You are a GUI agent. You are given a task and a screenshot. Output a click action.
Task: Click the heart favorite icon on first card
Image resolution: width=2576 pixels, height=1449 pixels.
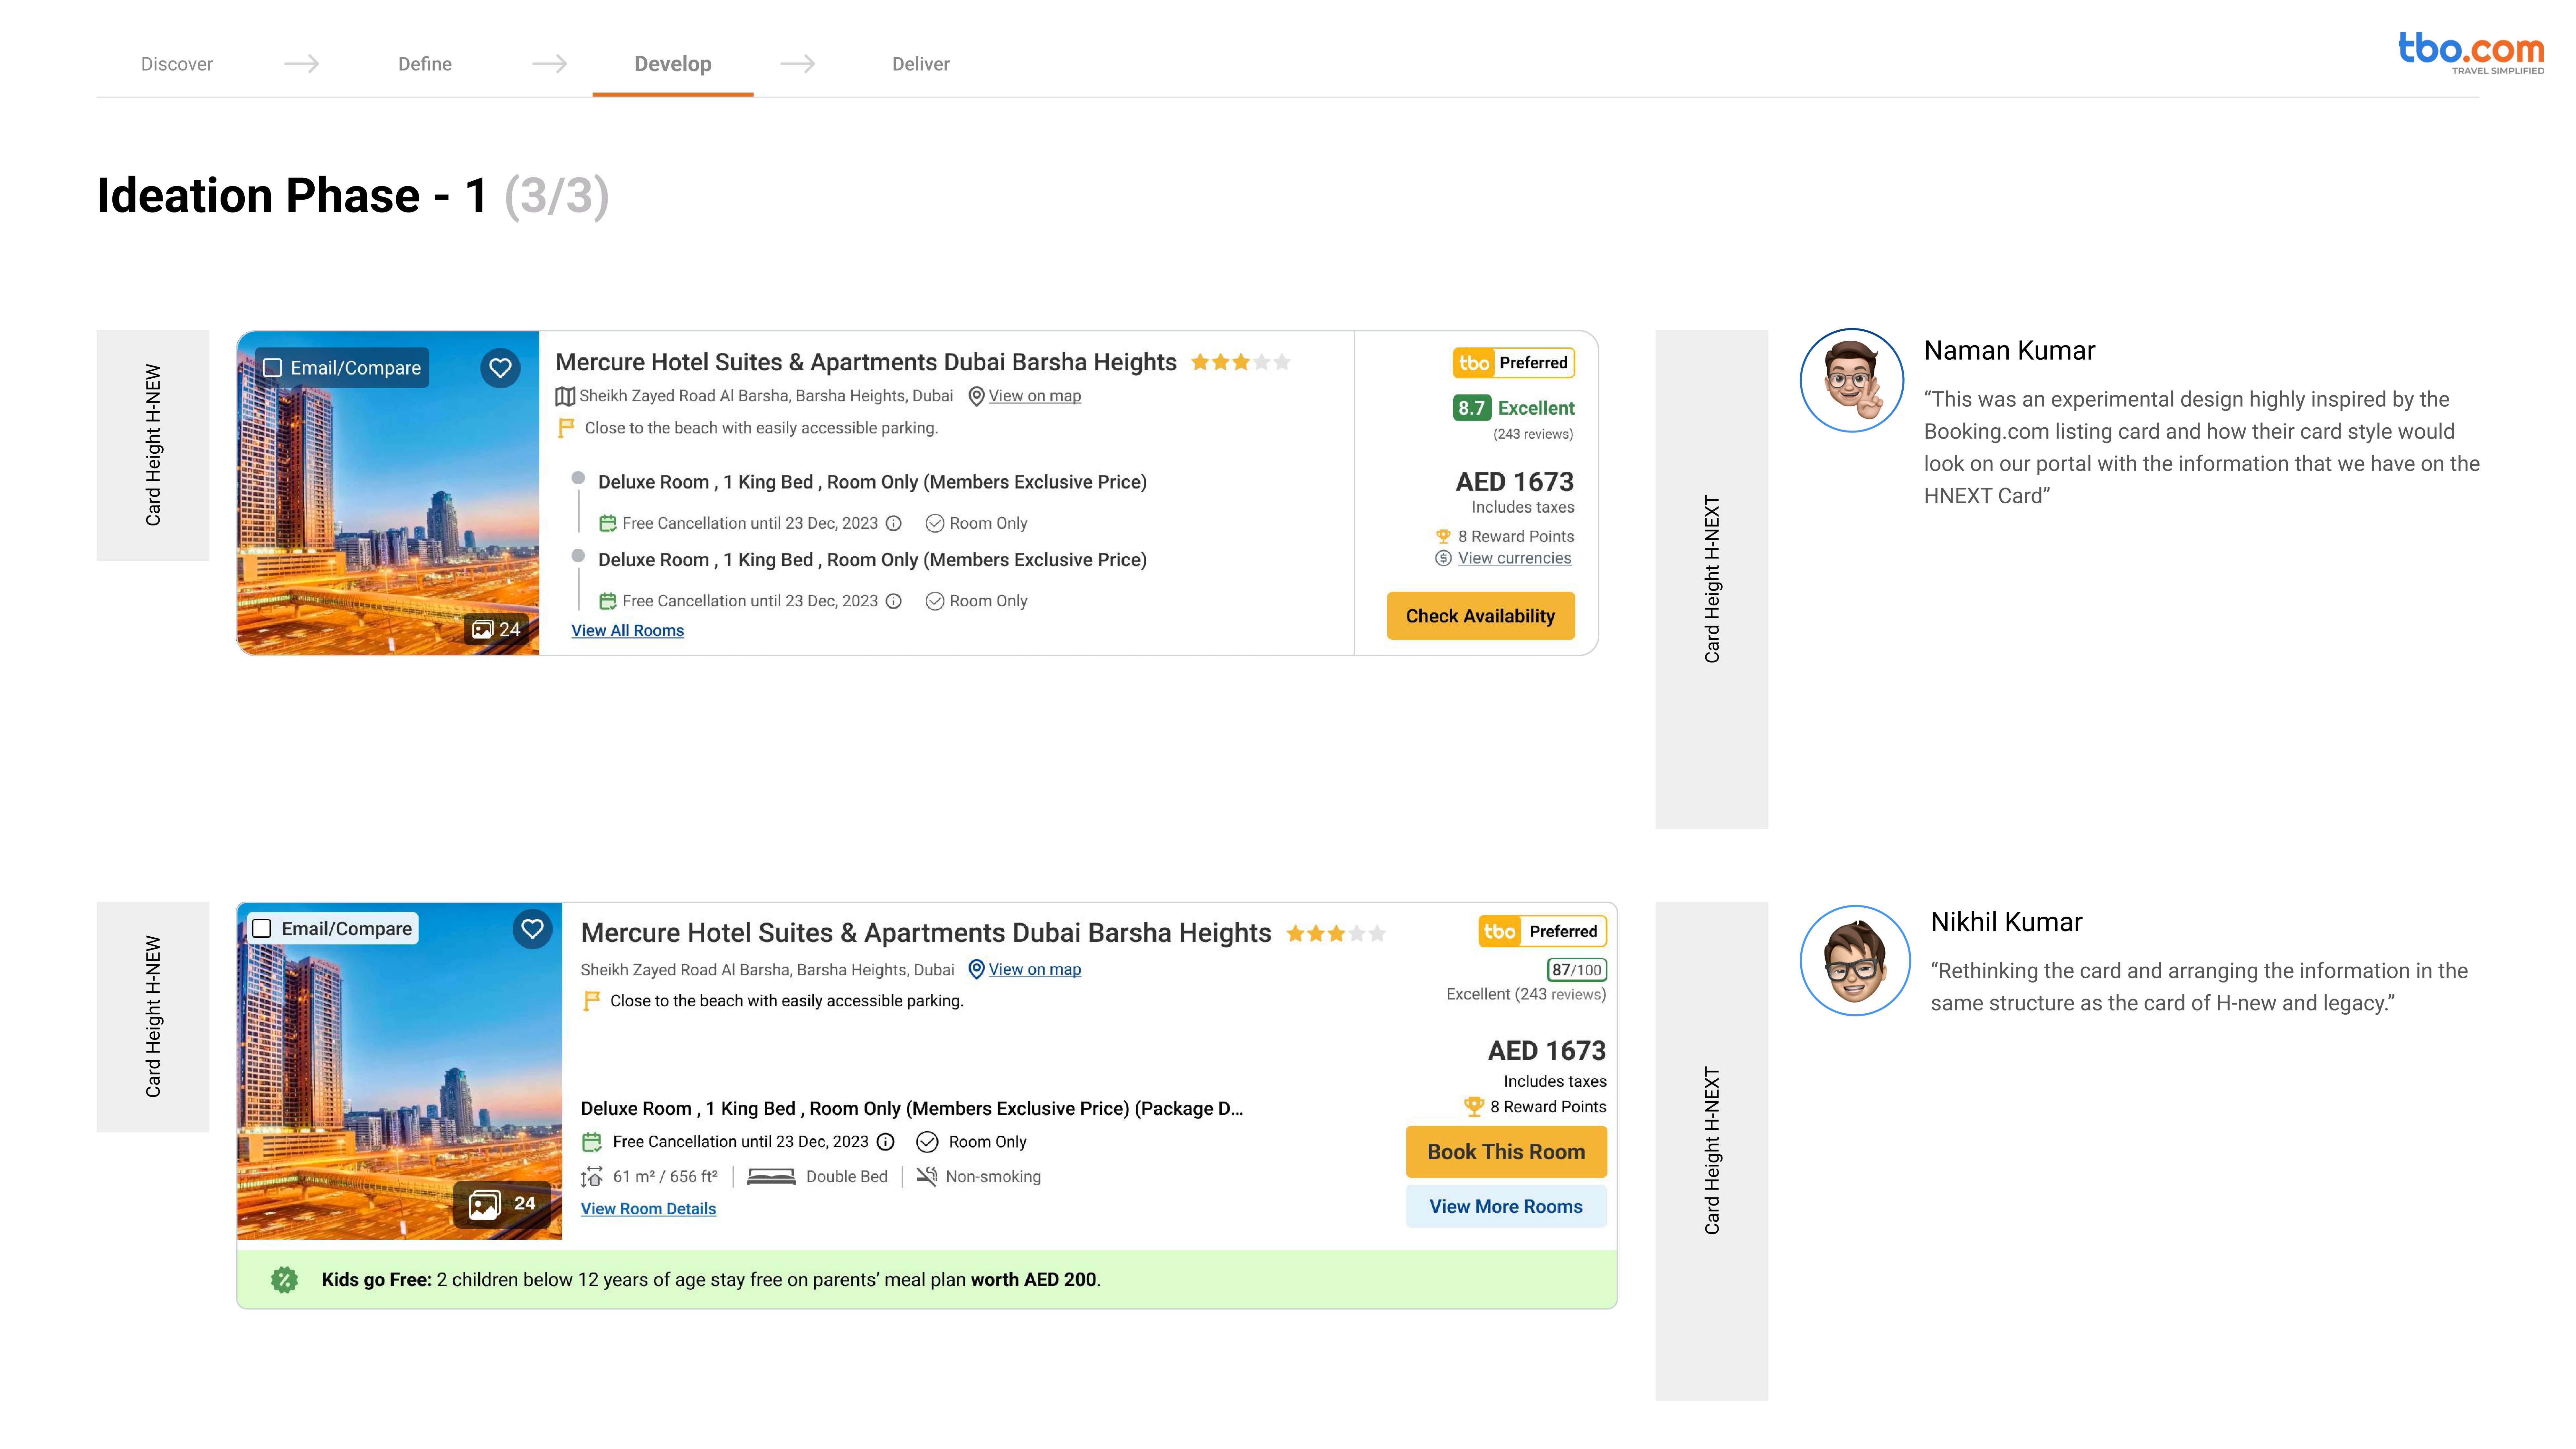pos(500,368)
